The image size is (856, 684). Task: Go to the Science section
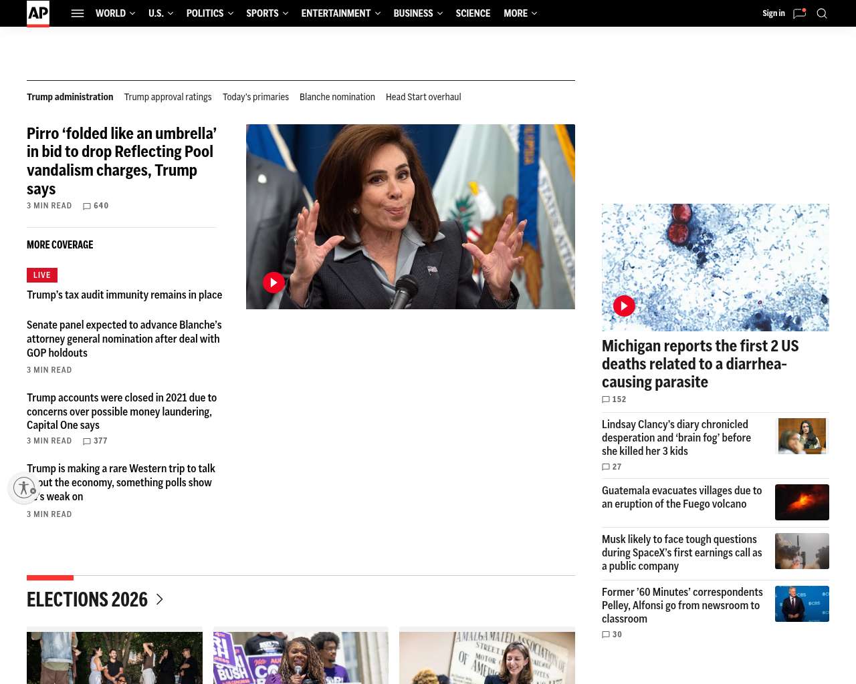pyautogui.click(x=473, y=13)
